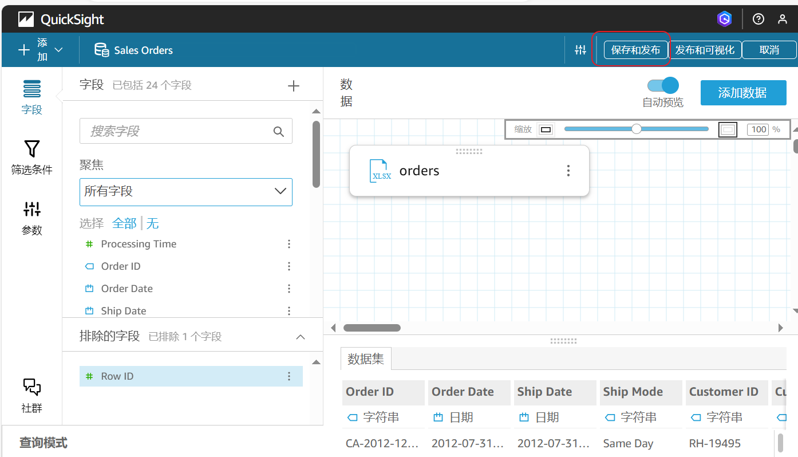Open the 筛选条件 filter panel
The width and height of the screenshot is (798, 457).
pyautogui.click(x=31, y=157)
